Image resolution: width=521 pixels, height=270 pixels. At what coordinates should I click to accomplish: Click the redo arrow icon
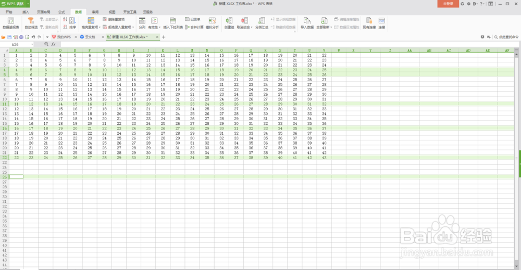point(40,37)
